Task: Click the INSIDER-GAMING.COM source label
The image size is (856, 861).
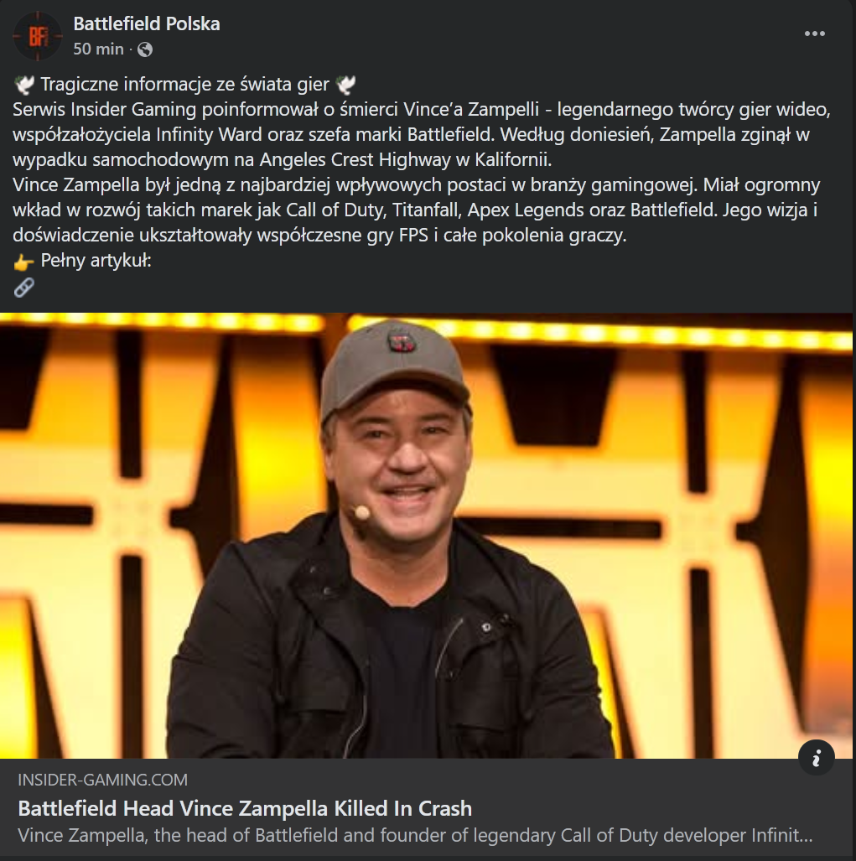Action: 102,780
